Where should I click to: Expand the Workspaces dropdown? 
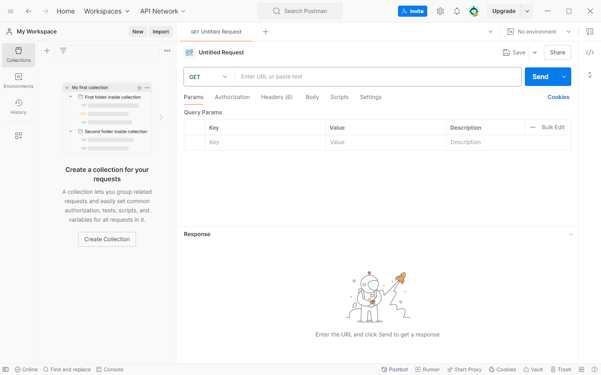pyautogui.click(x=107, y=11)
